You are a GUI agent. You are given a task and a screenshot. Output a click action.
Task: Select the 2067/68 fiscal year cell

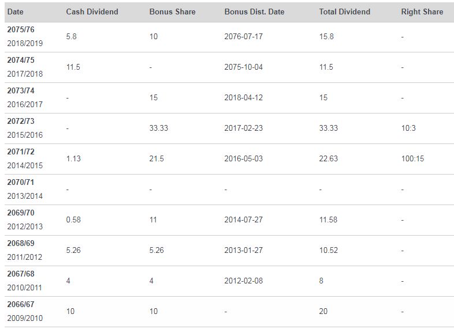[25, 281]
